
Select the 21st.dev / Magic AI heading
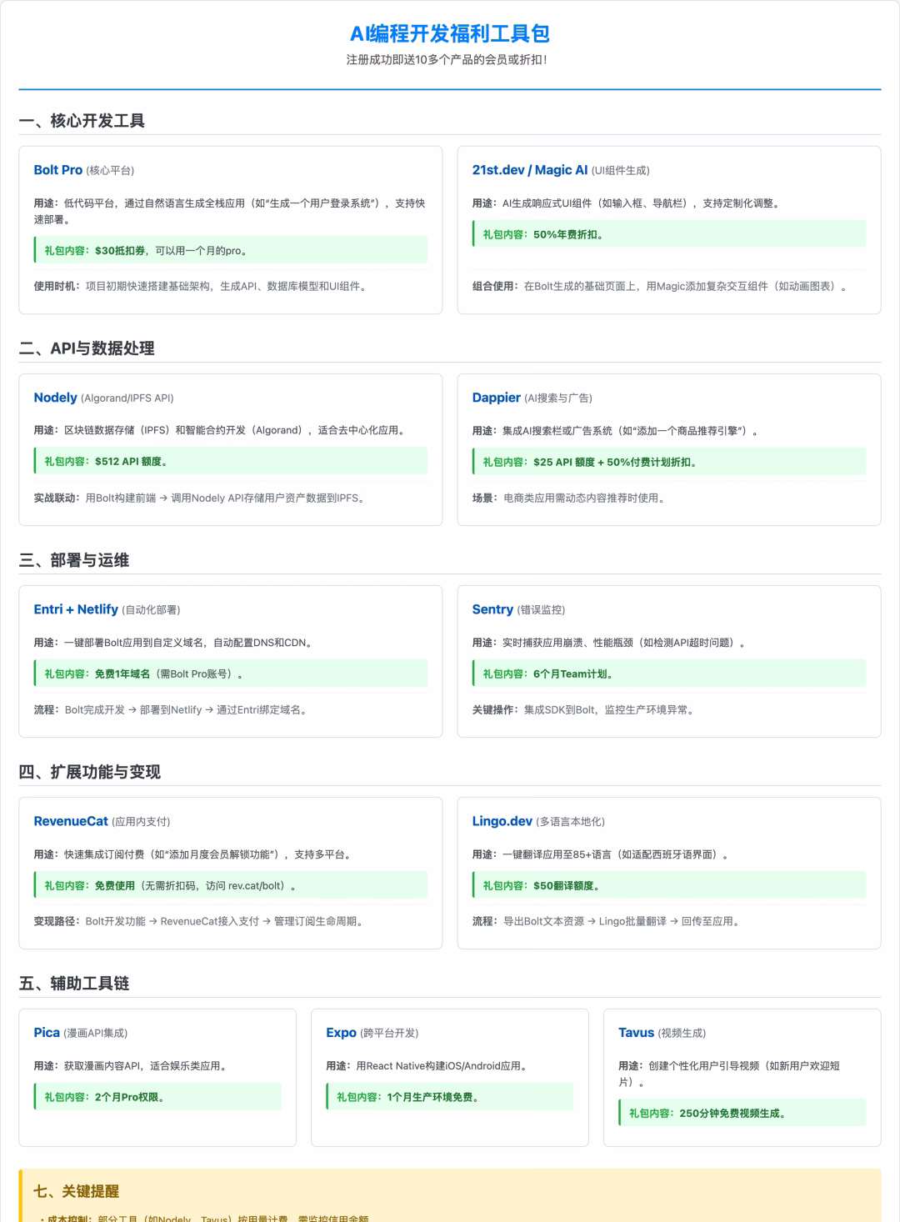click(x=530, y=170)
